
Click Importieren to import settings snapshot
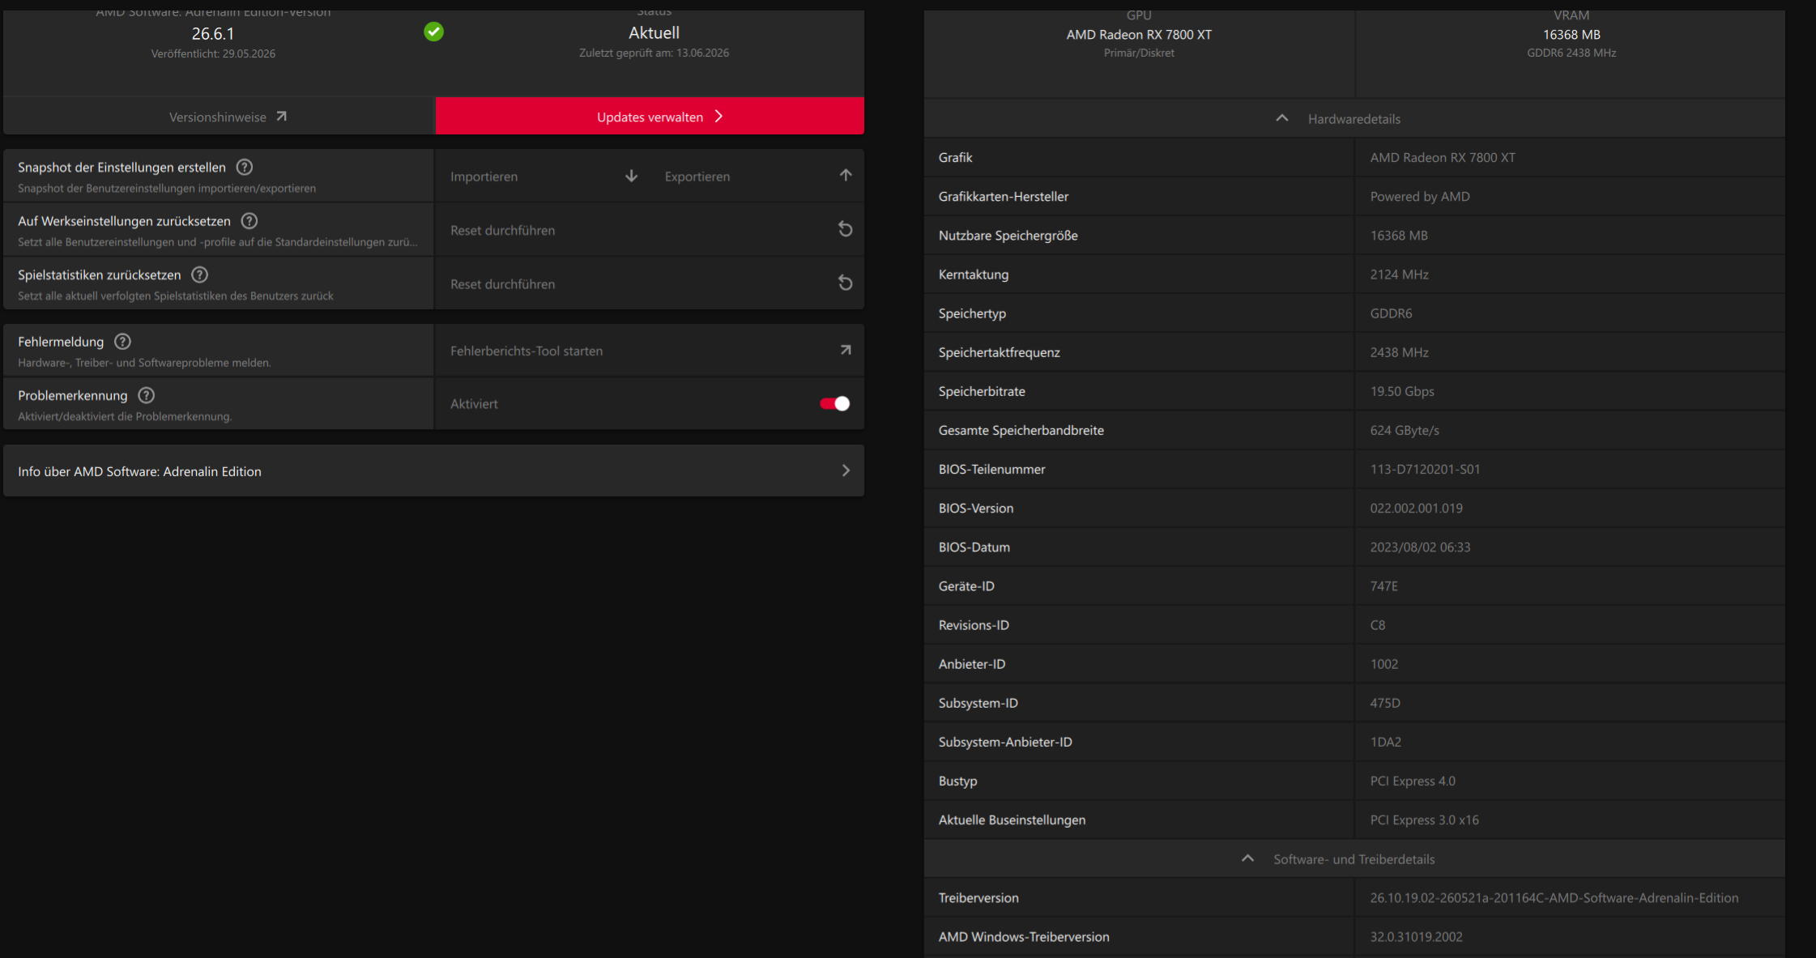point(484,177)
